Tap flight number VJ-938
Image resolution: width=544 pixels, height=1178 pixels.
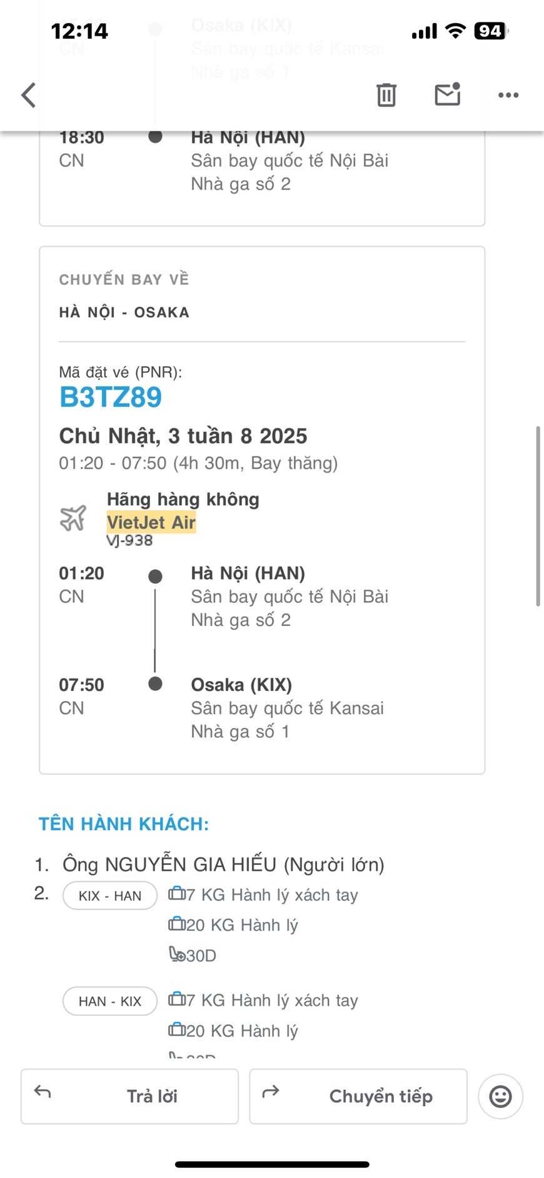(x=130, y=540)
